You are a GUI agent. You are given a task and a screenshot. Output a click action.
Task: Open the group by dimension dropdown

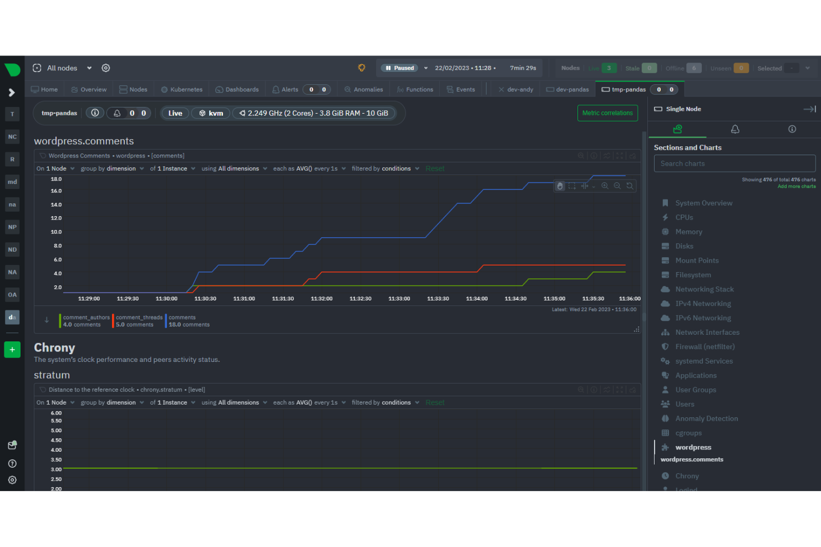tap(120, 168)
